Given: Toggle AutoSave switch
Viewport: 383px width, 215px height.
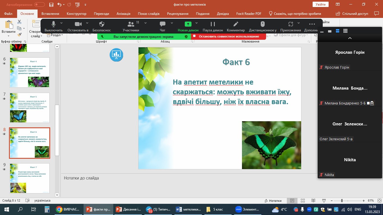Looking at the screenshot, I should click(x=40, y=4).
